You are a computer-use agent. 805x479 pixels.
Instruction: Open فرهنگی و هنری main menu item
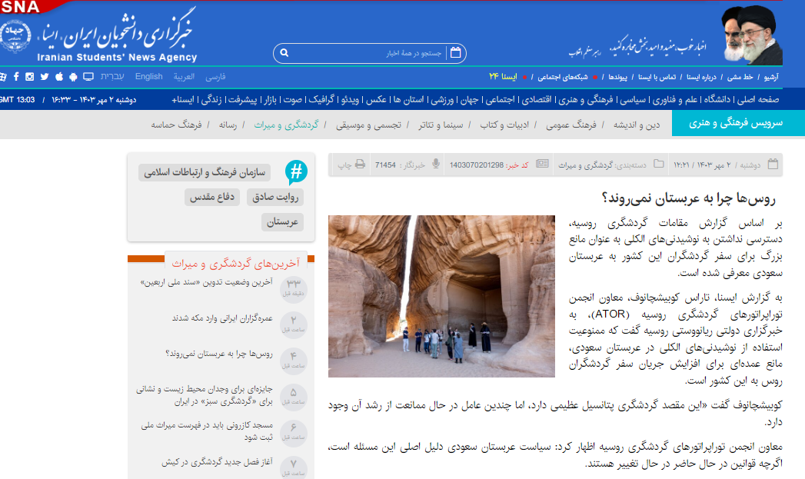[x=586, y=100]
